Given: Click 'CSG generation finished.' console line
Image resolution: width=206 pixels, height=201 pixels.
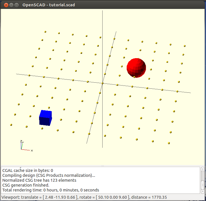Looking at the screenshot, I should [x=26, y=185].
